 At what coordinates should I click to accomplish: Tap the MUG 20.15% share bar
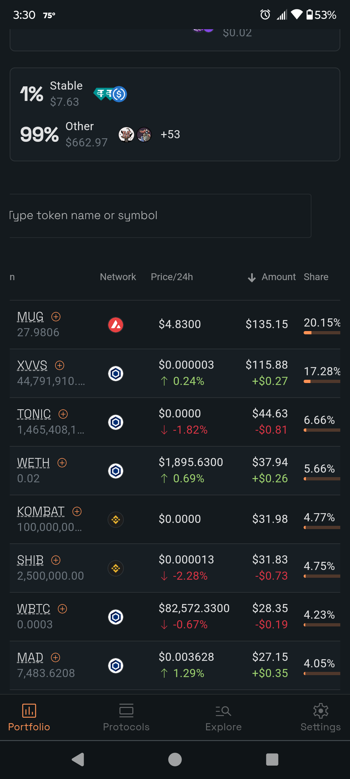[x=322, y=332]
